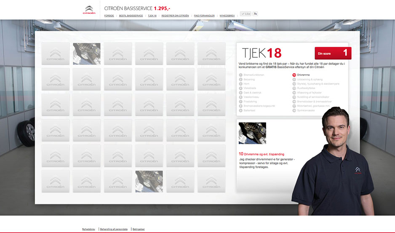Flip the first card in the fourth row
This screenshot has height=233, width=395.
(x=56, y=130)
